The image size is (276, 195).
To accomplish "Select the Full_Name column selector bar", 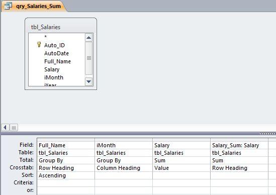I will (x=66, y=140).
